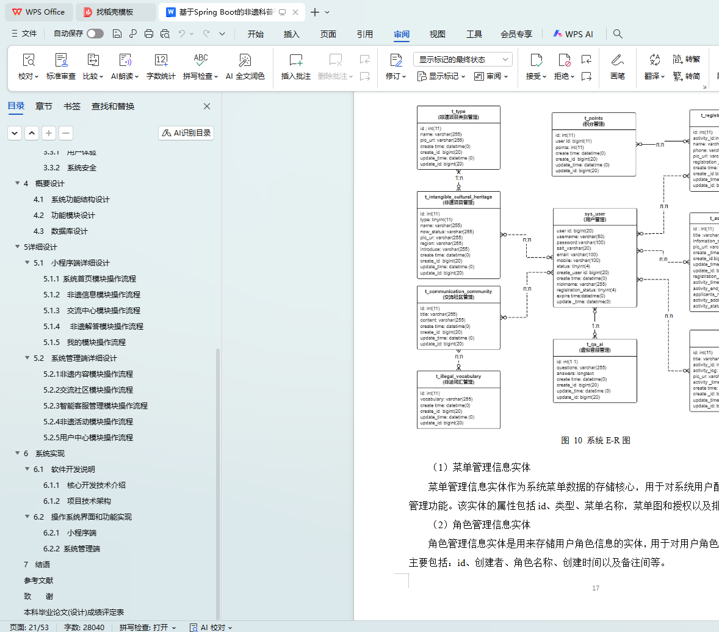Viewport: 719px width, 632px height.
Task: Toggle the 自动保存 autosave switch
Action: pos(95,34)
